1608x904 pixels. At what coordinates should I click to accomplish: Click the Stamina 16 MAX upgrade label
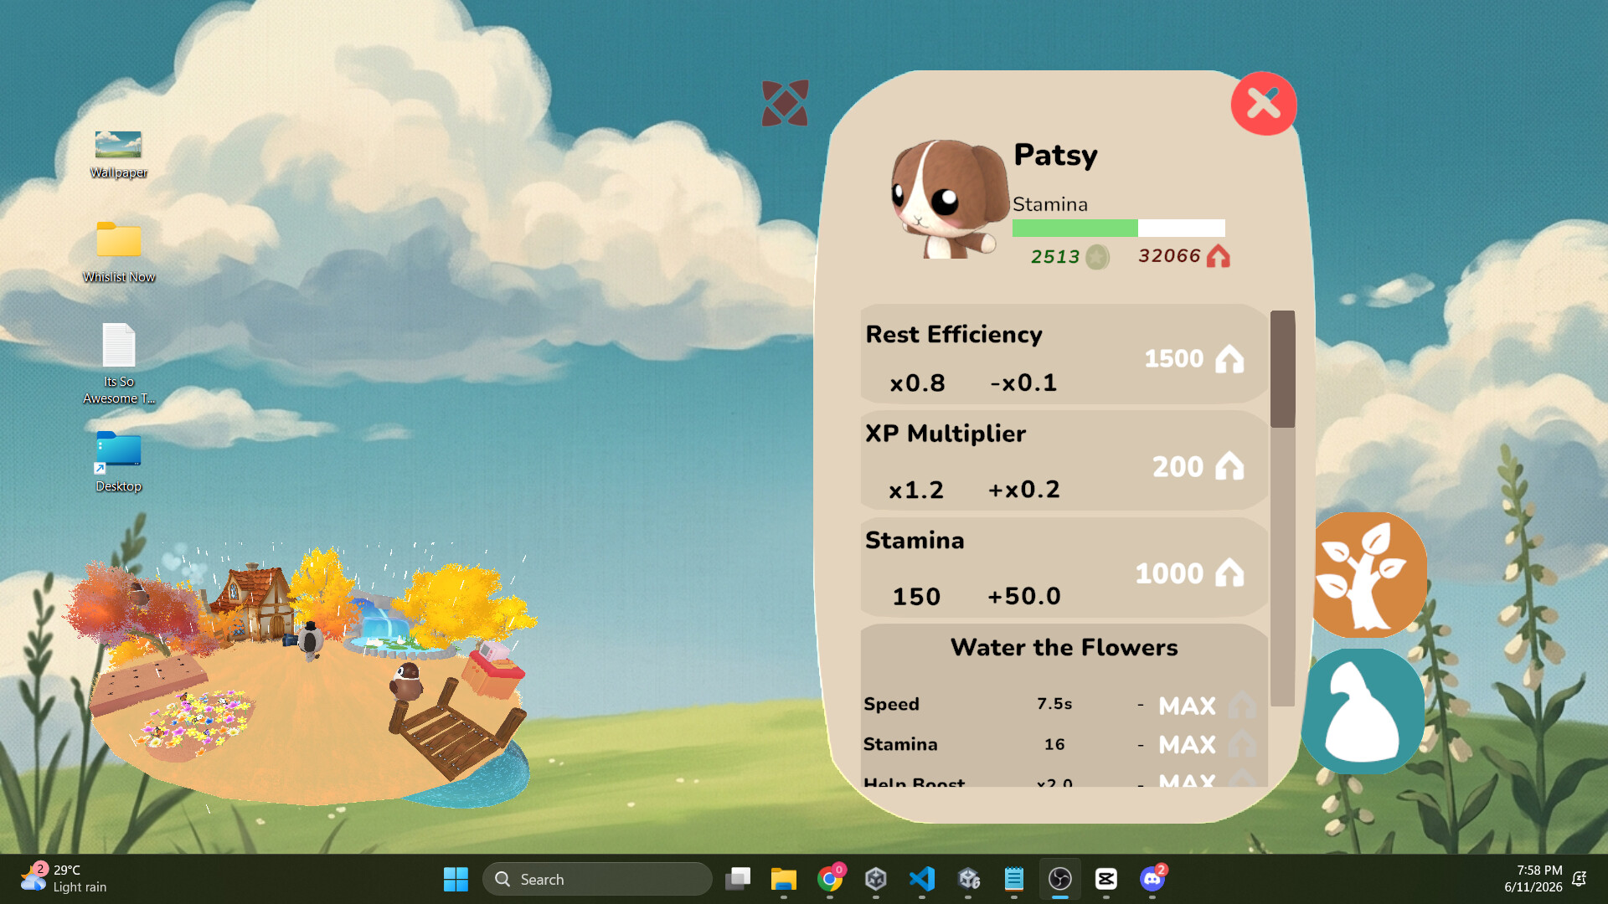(1188, 744)
